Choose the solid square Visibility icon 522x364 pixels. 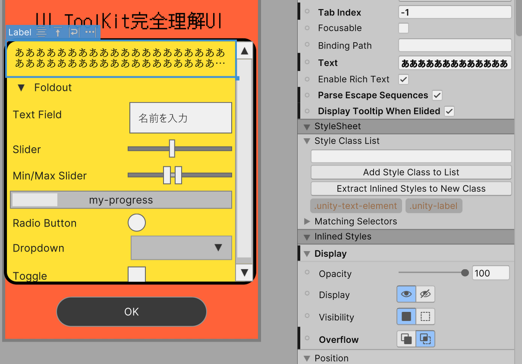click(x=406, y=317)
